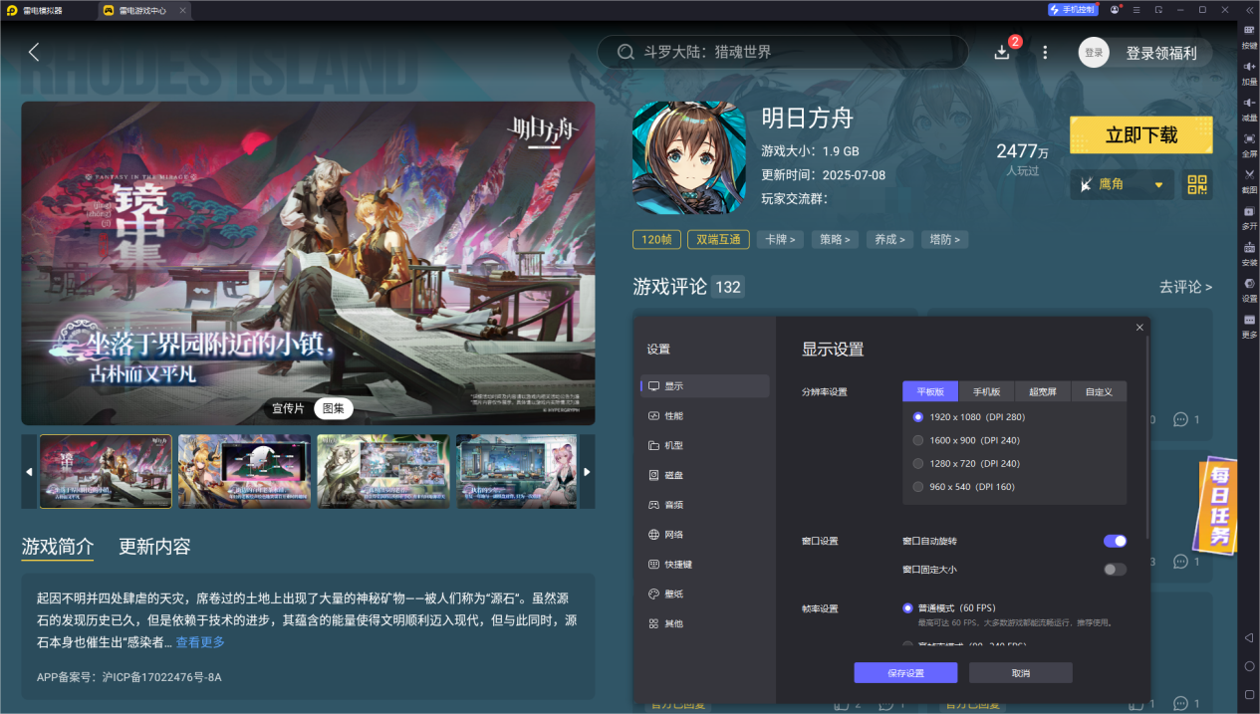1260x714 pixels.
Task: Show the QR code for the game download
Action: (1197, 184)
